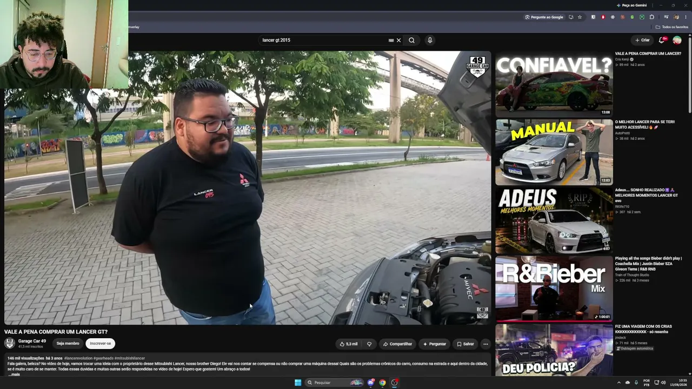Open the volume control in system tray
Screen dimensions: 692x389
tap(663, 383)
